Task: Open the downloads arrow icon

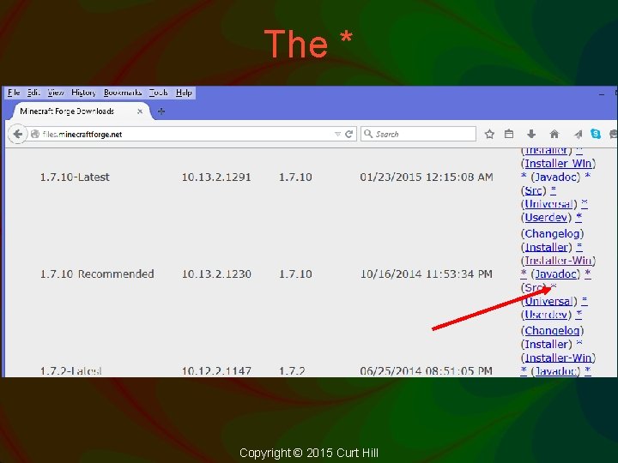Action: [x=531, y=135]
